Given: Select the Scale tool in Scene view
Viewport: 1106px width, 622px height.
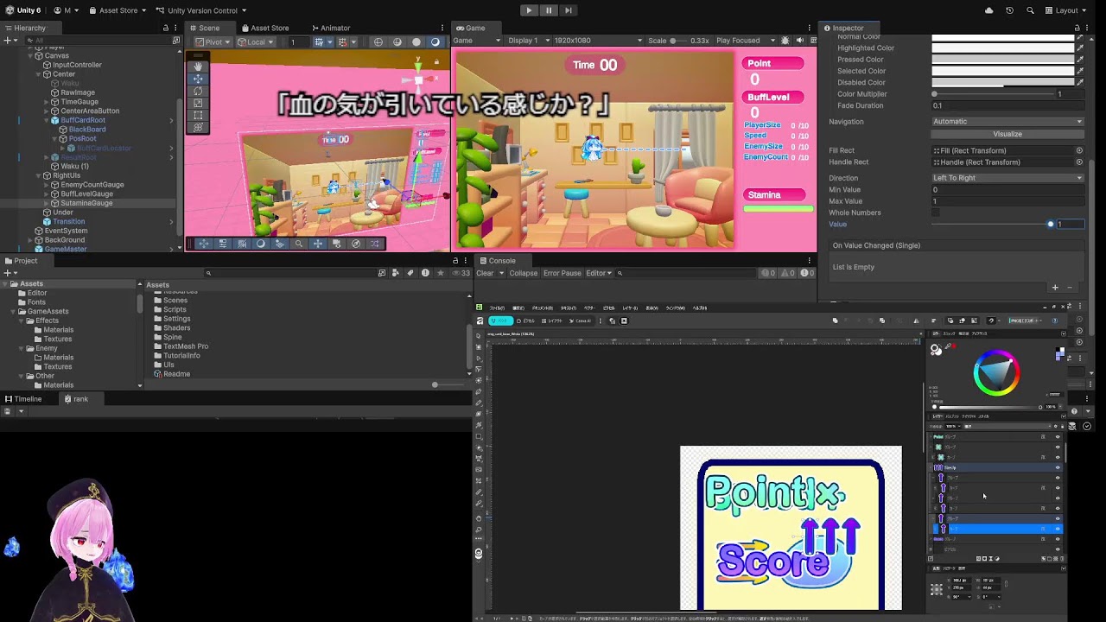Looking at the screenshot, I should click(x=198, y=103).
